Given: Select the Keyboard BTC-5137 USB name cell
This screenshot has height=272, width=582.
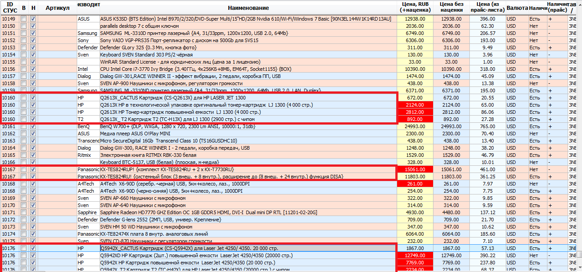Looking at the screenshot, I should (x=248, y=162).
